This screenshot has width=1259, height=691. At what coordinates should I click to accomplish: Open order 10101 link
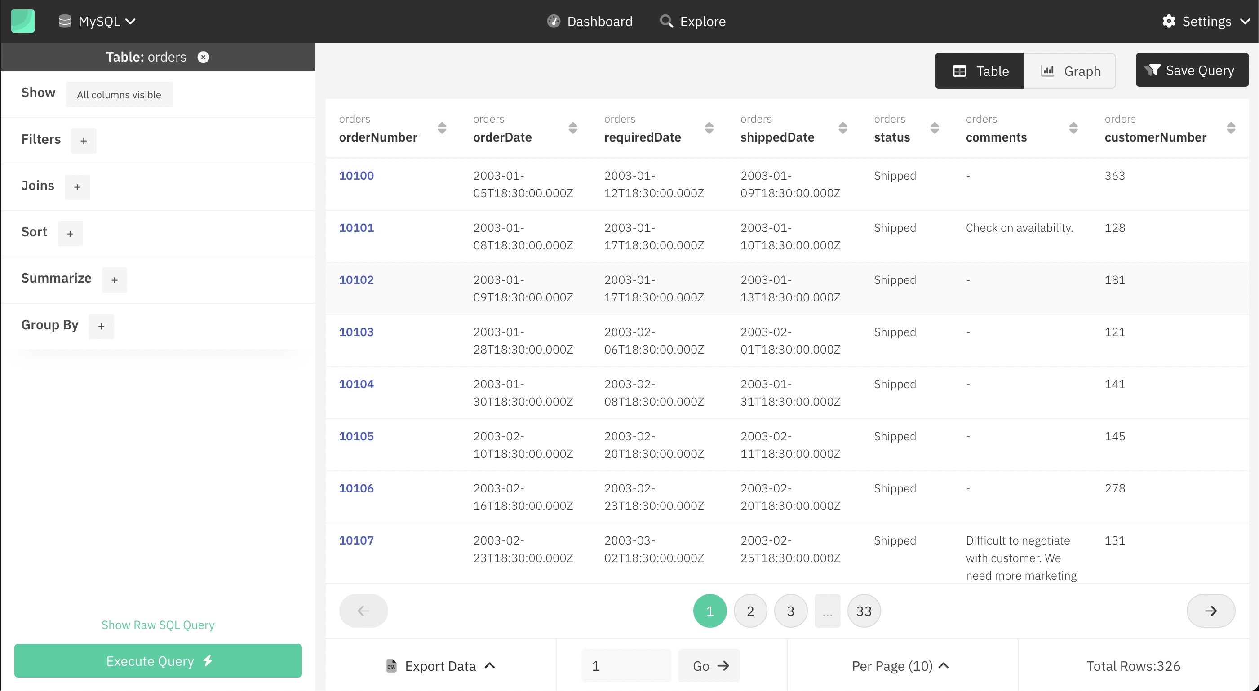tap(356, 228)
